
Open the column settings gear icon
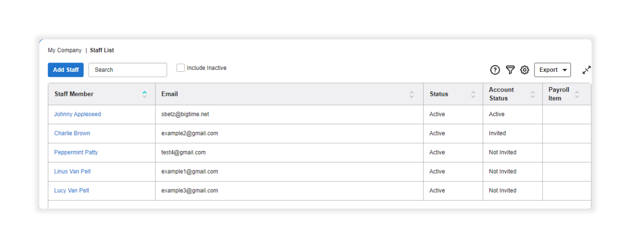(525, 70)
